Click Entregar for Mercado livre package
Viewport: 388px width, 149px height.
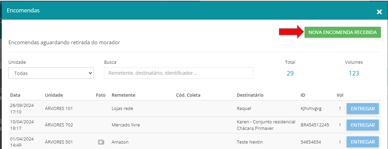pos(363,125)
